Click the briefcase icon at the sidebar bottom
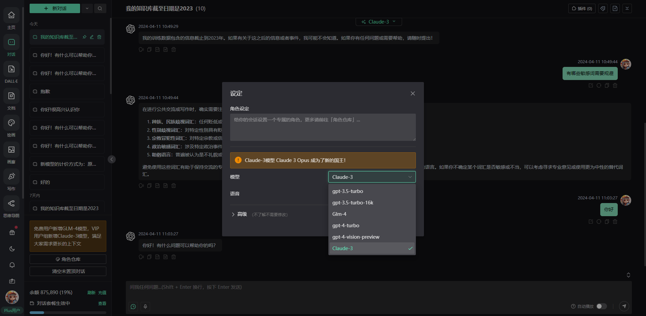646x316 pixels. [x=12, y=281]
